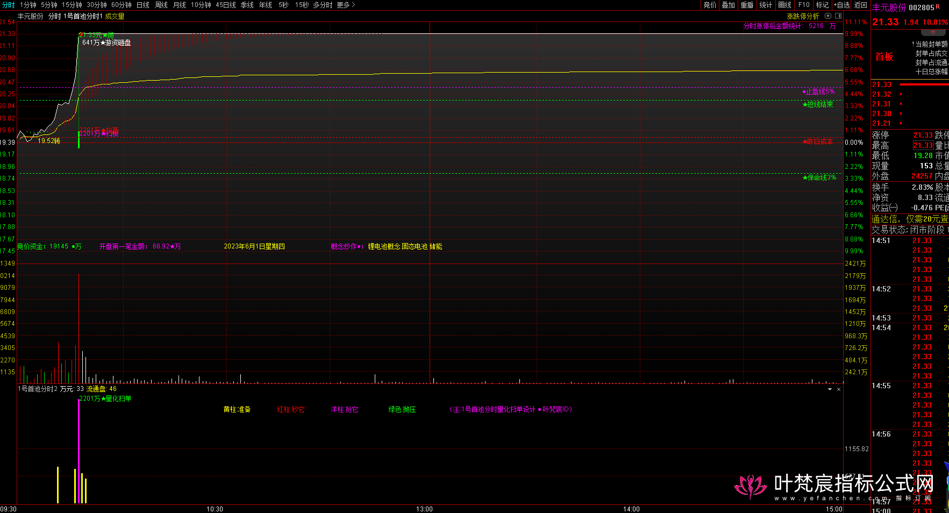Viewport: 949px width, 513px height.
Task: Collapse the quote panel chevron under price
Action: click(x=933, y=33)
